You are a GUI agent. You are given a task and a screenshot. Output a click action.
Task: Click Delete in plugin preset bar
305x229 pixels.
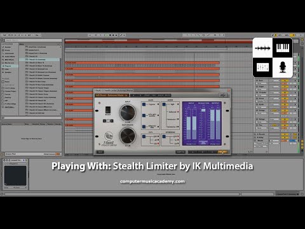168,95
